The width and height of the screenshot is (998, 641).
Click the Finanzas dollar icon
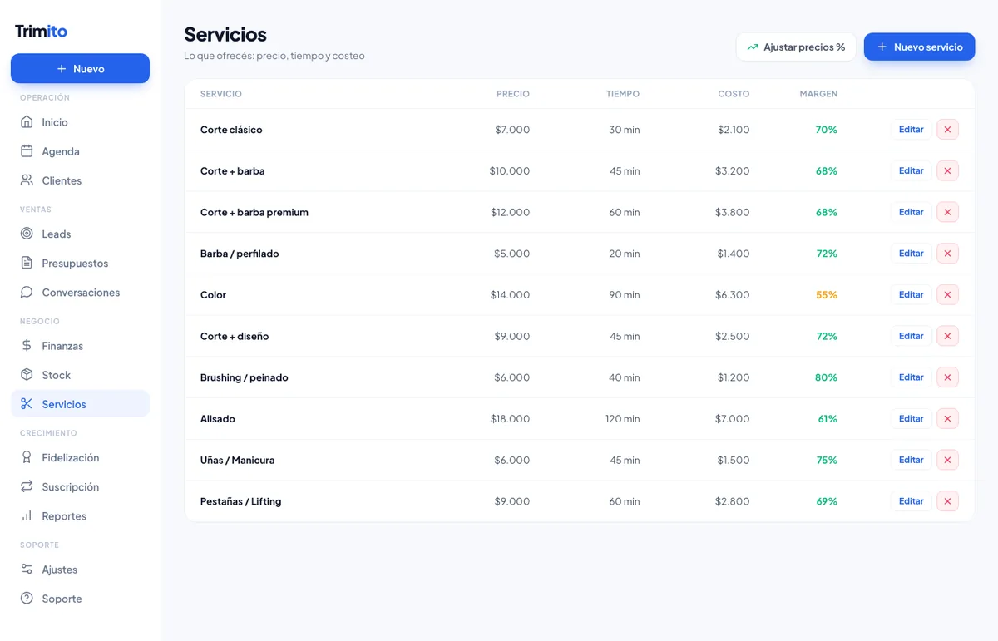(x=27, y=346)
